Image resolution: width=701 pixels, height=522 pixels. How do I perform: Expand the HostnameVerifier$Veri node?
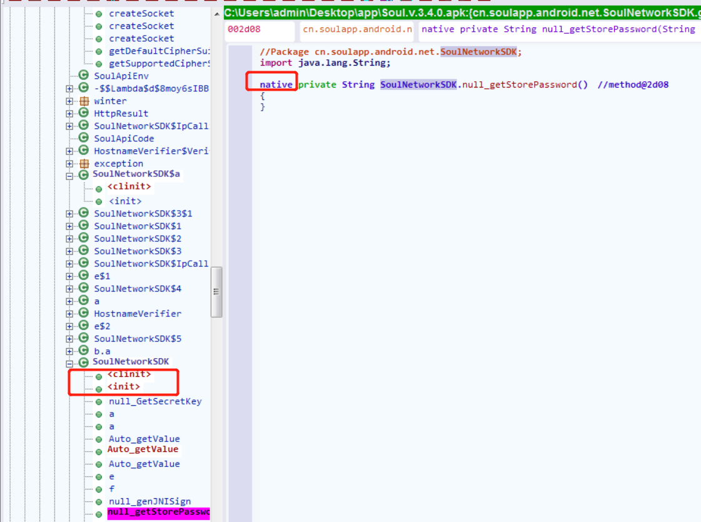(69, 151)
